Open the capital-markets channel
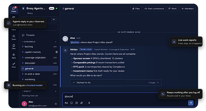This screenshot has width=206, height=111. (x=39, y=52)
